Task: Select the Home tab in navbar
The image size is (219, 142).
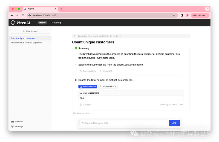Action: tap(42, 23)
